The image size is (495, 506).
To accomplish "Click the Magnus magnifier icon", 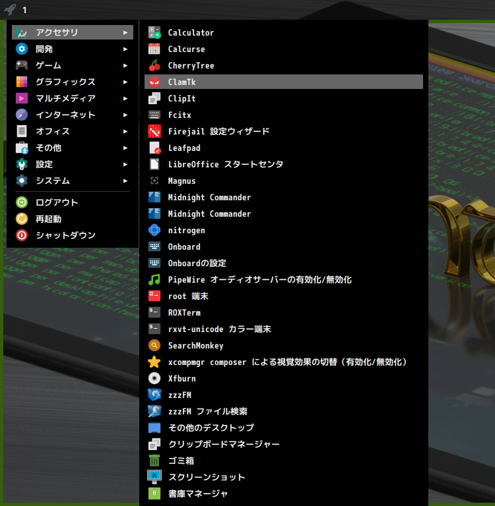I will tap(154, 181).
